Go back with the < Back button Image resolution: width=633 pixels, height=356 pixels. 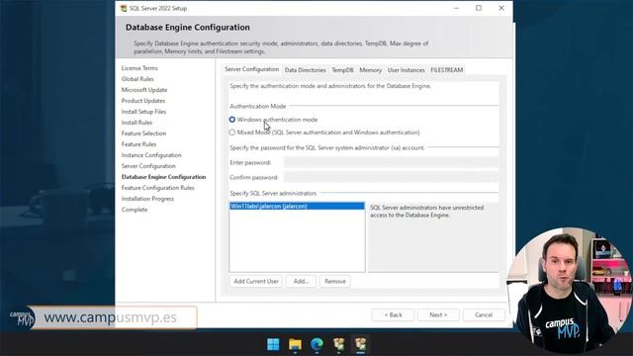(393, 314)
